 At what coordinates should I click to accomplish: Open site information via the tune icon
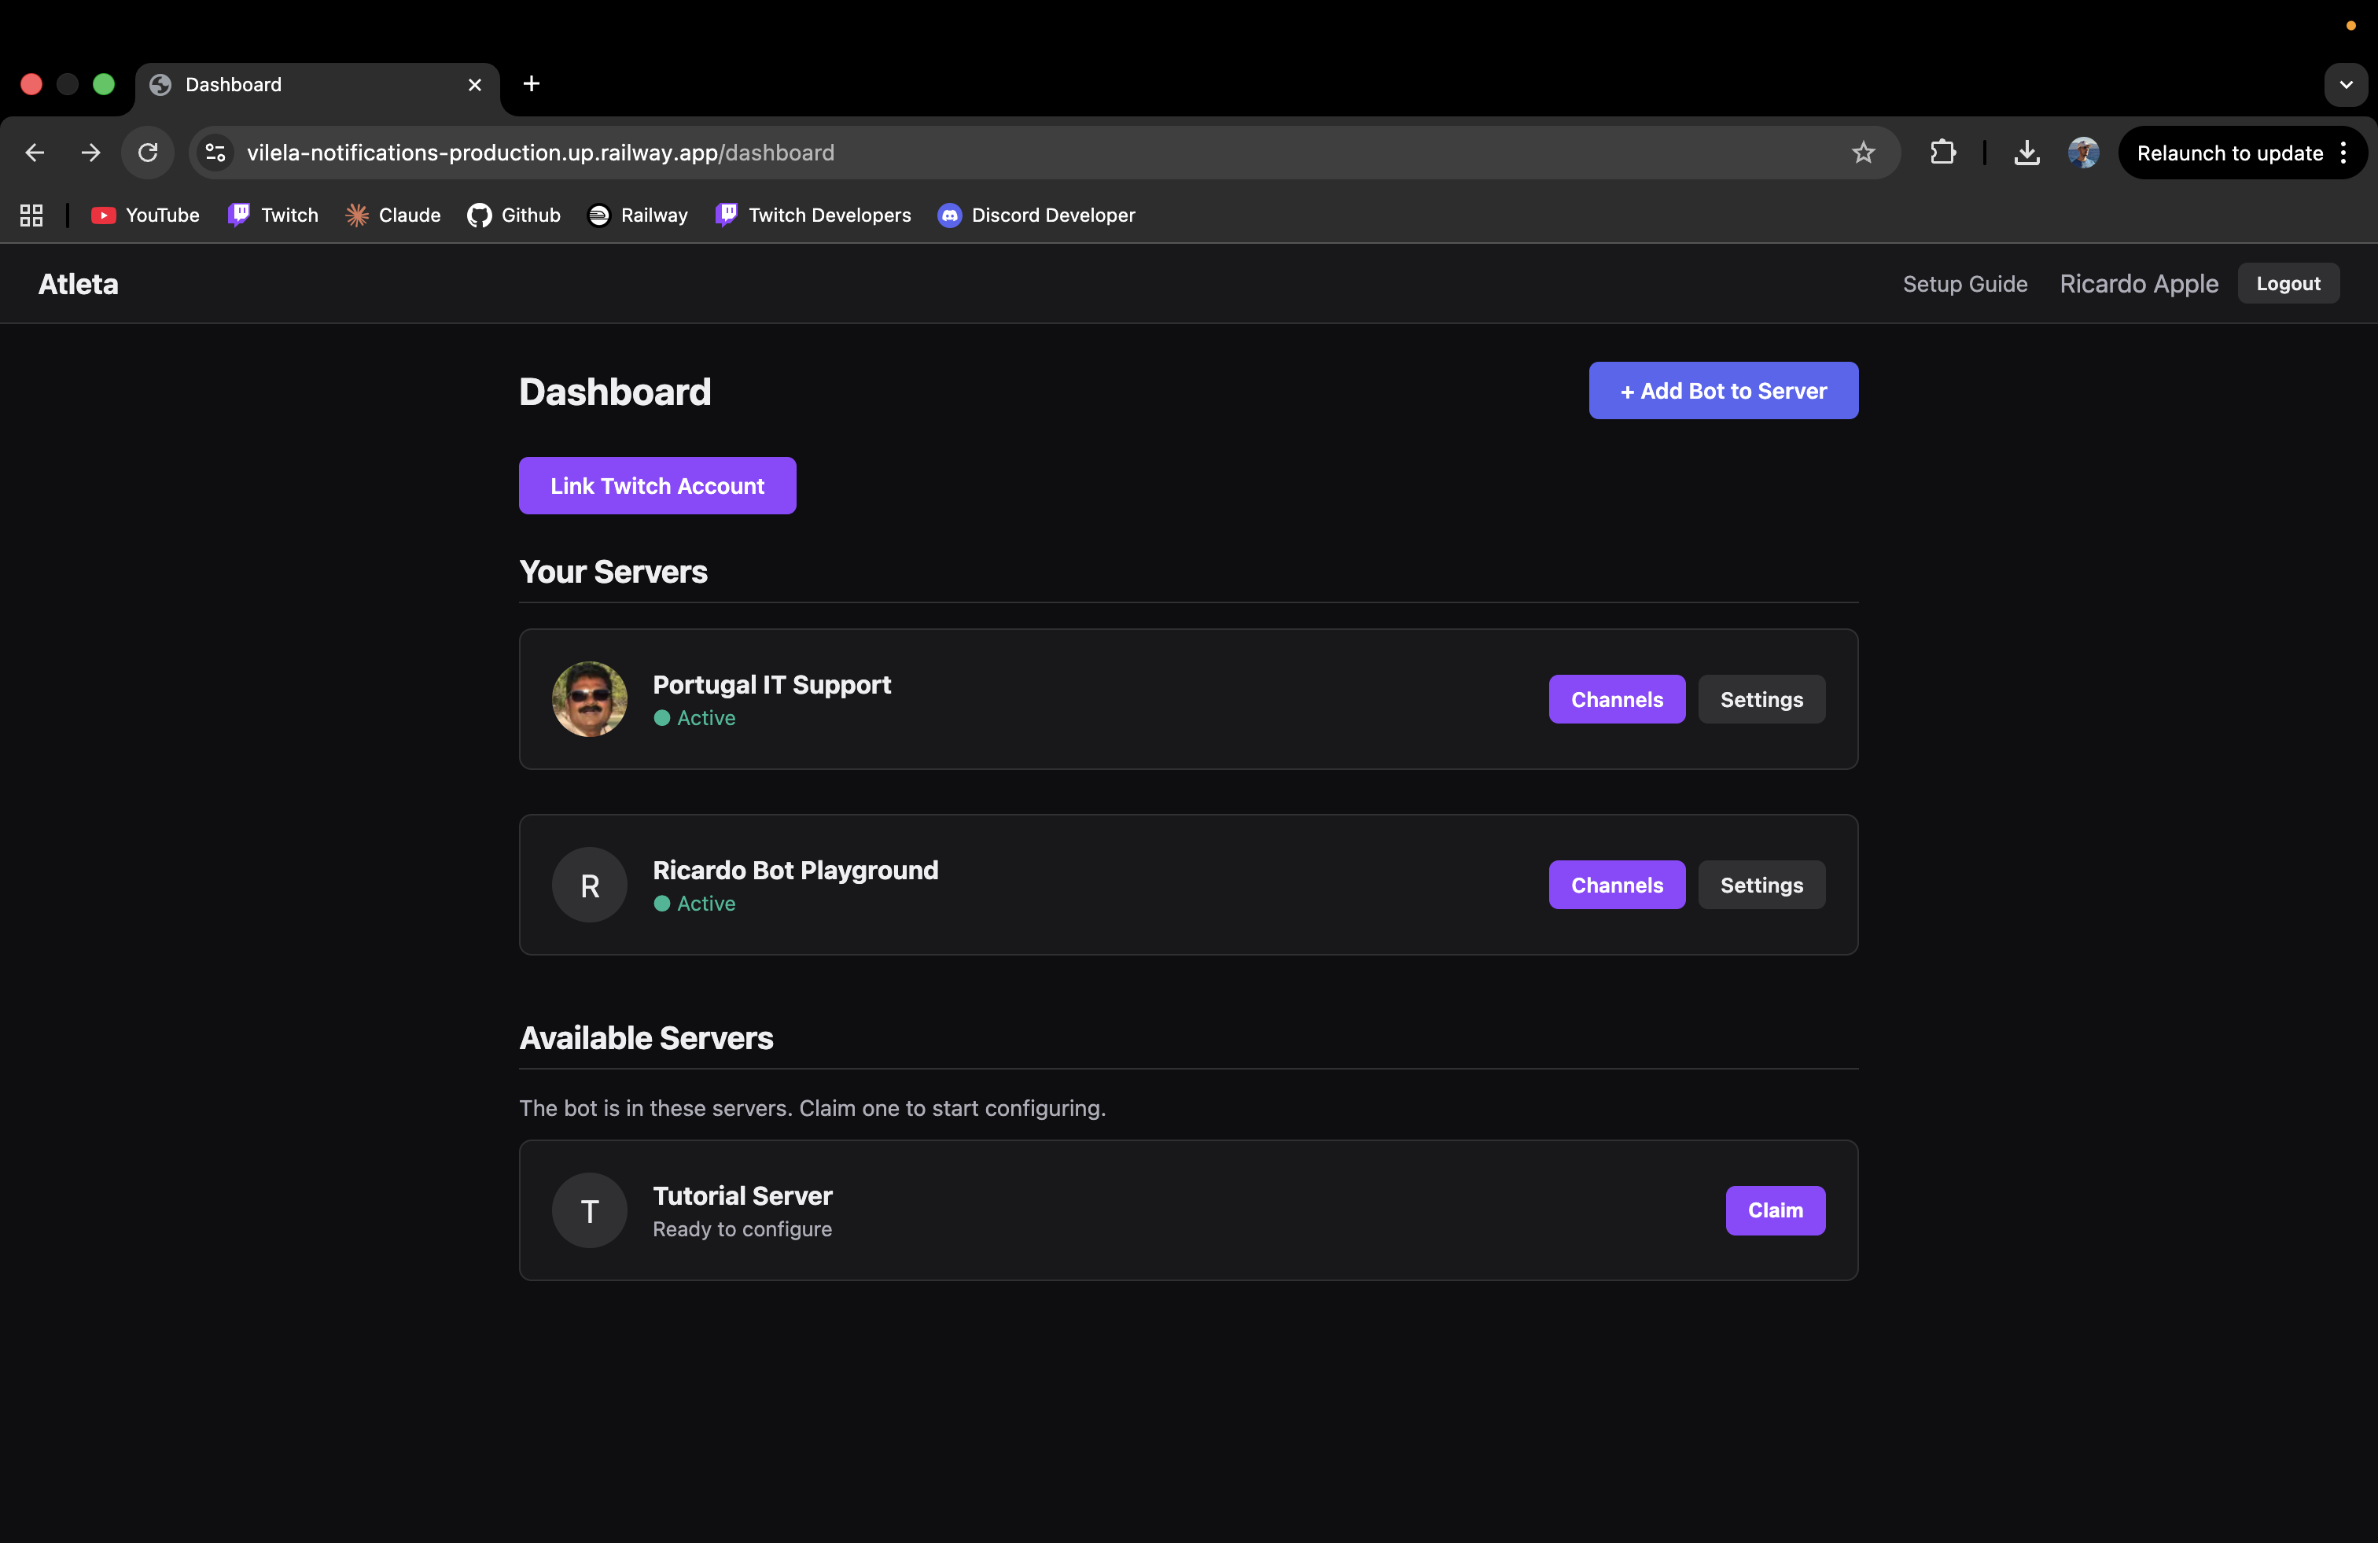click(215, 152)
